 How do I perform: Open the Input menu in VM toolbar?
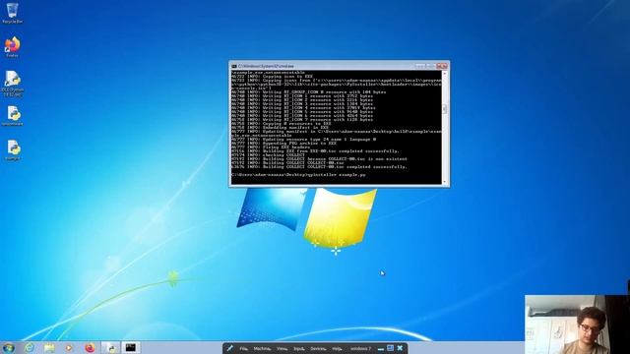point(299,349)
